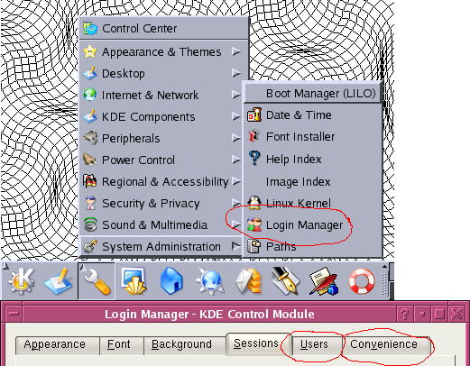Select Boot Manager (LILO) entry
This screenshot has width=470, height=366.
[x=313, y=94]
